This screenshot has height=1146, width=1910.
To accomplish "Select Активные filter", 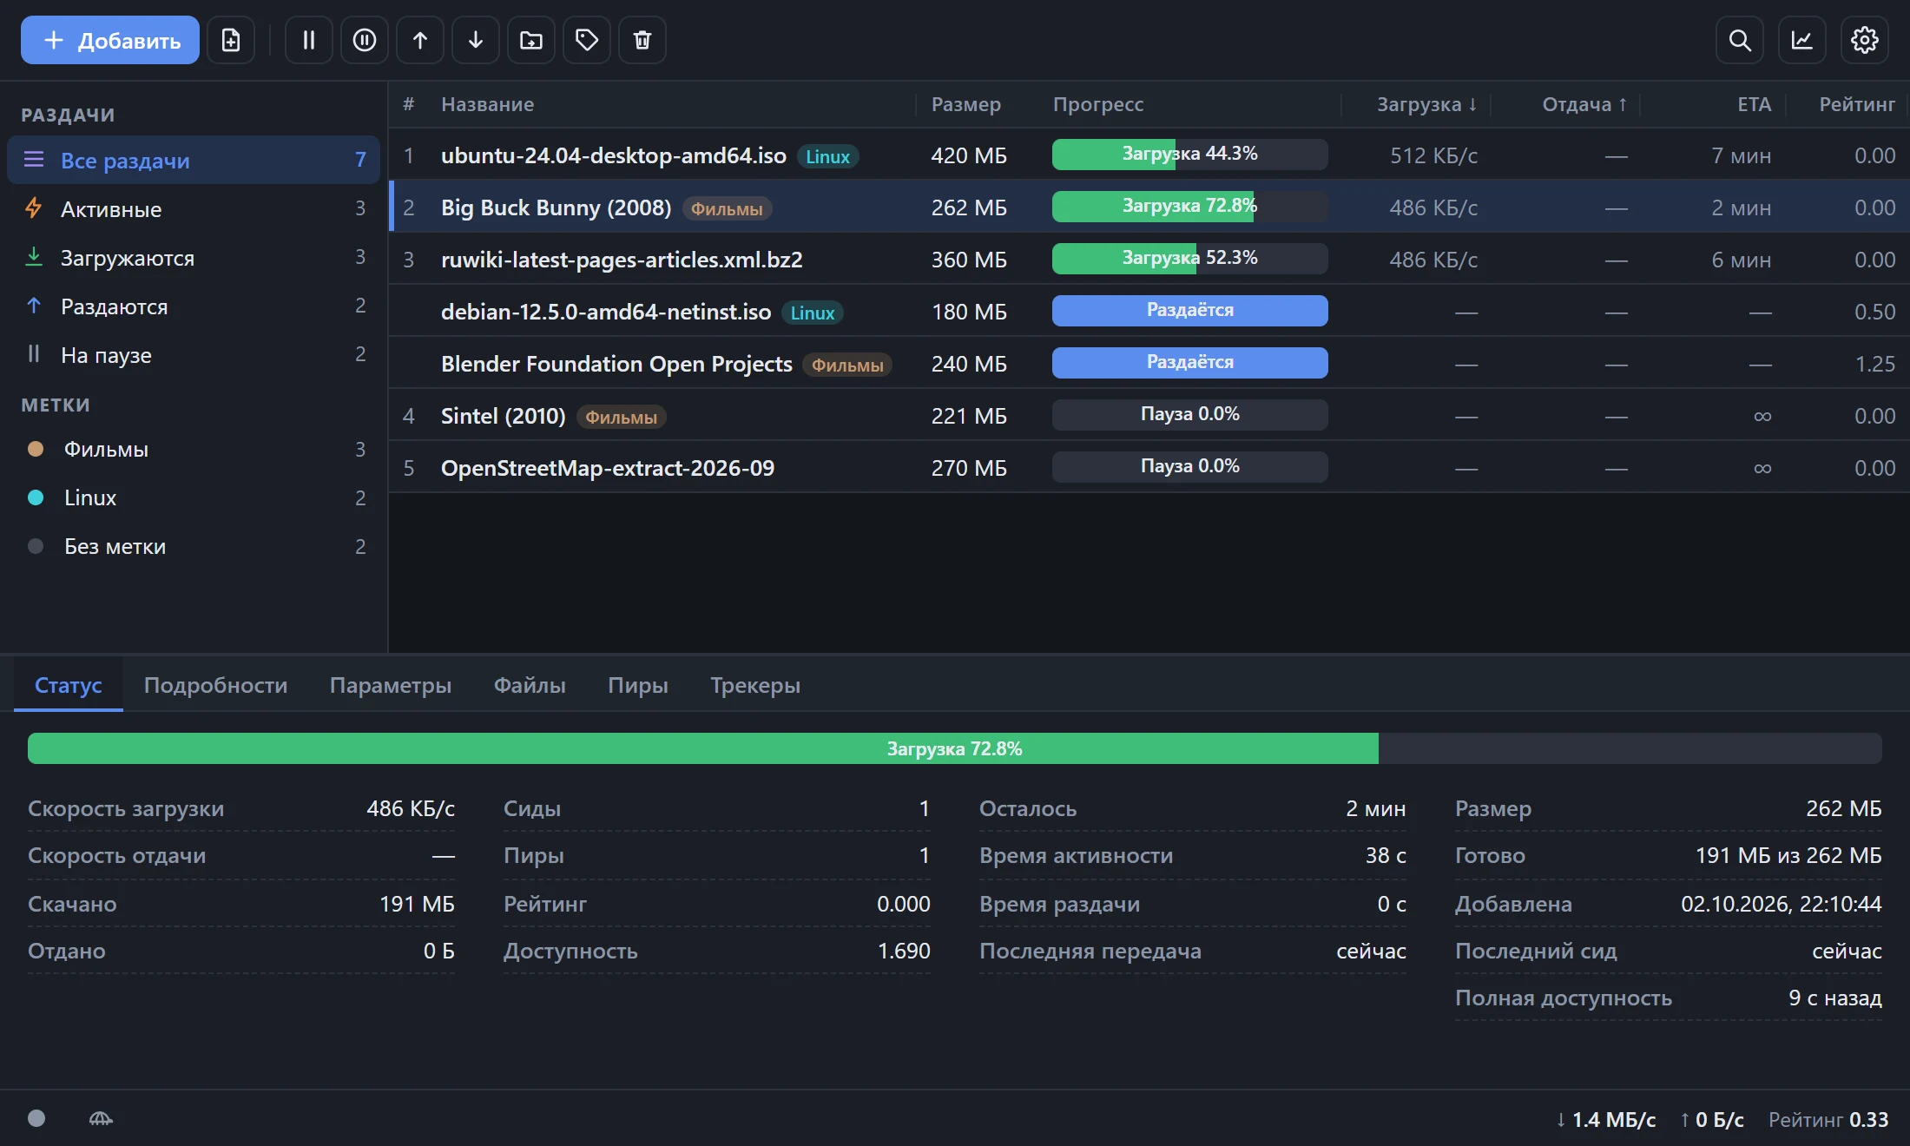I will pyautogui.click(x=194, y=208).
